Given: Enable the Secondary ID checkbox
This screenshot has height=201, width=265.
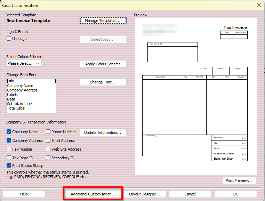Looking at the screenshot, I should [48, 158].
